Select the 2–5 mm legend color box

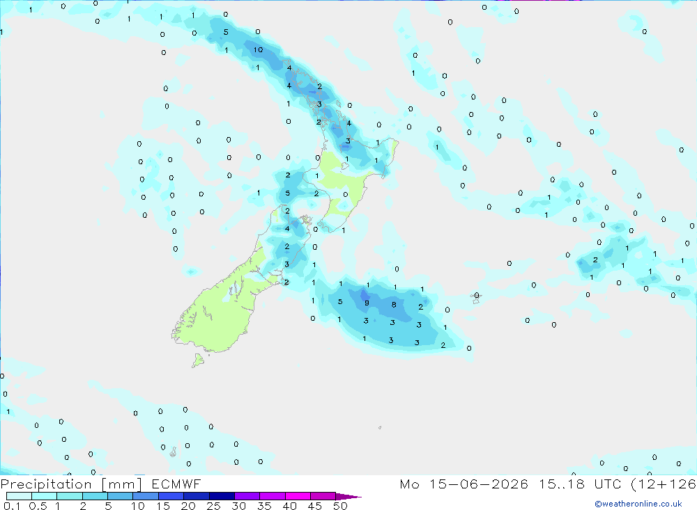[x=95, y=496]
